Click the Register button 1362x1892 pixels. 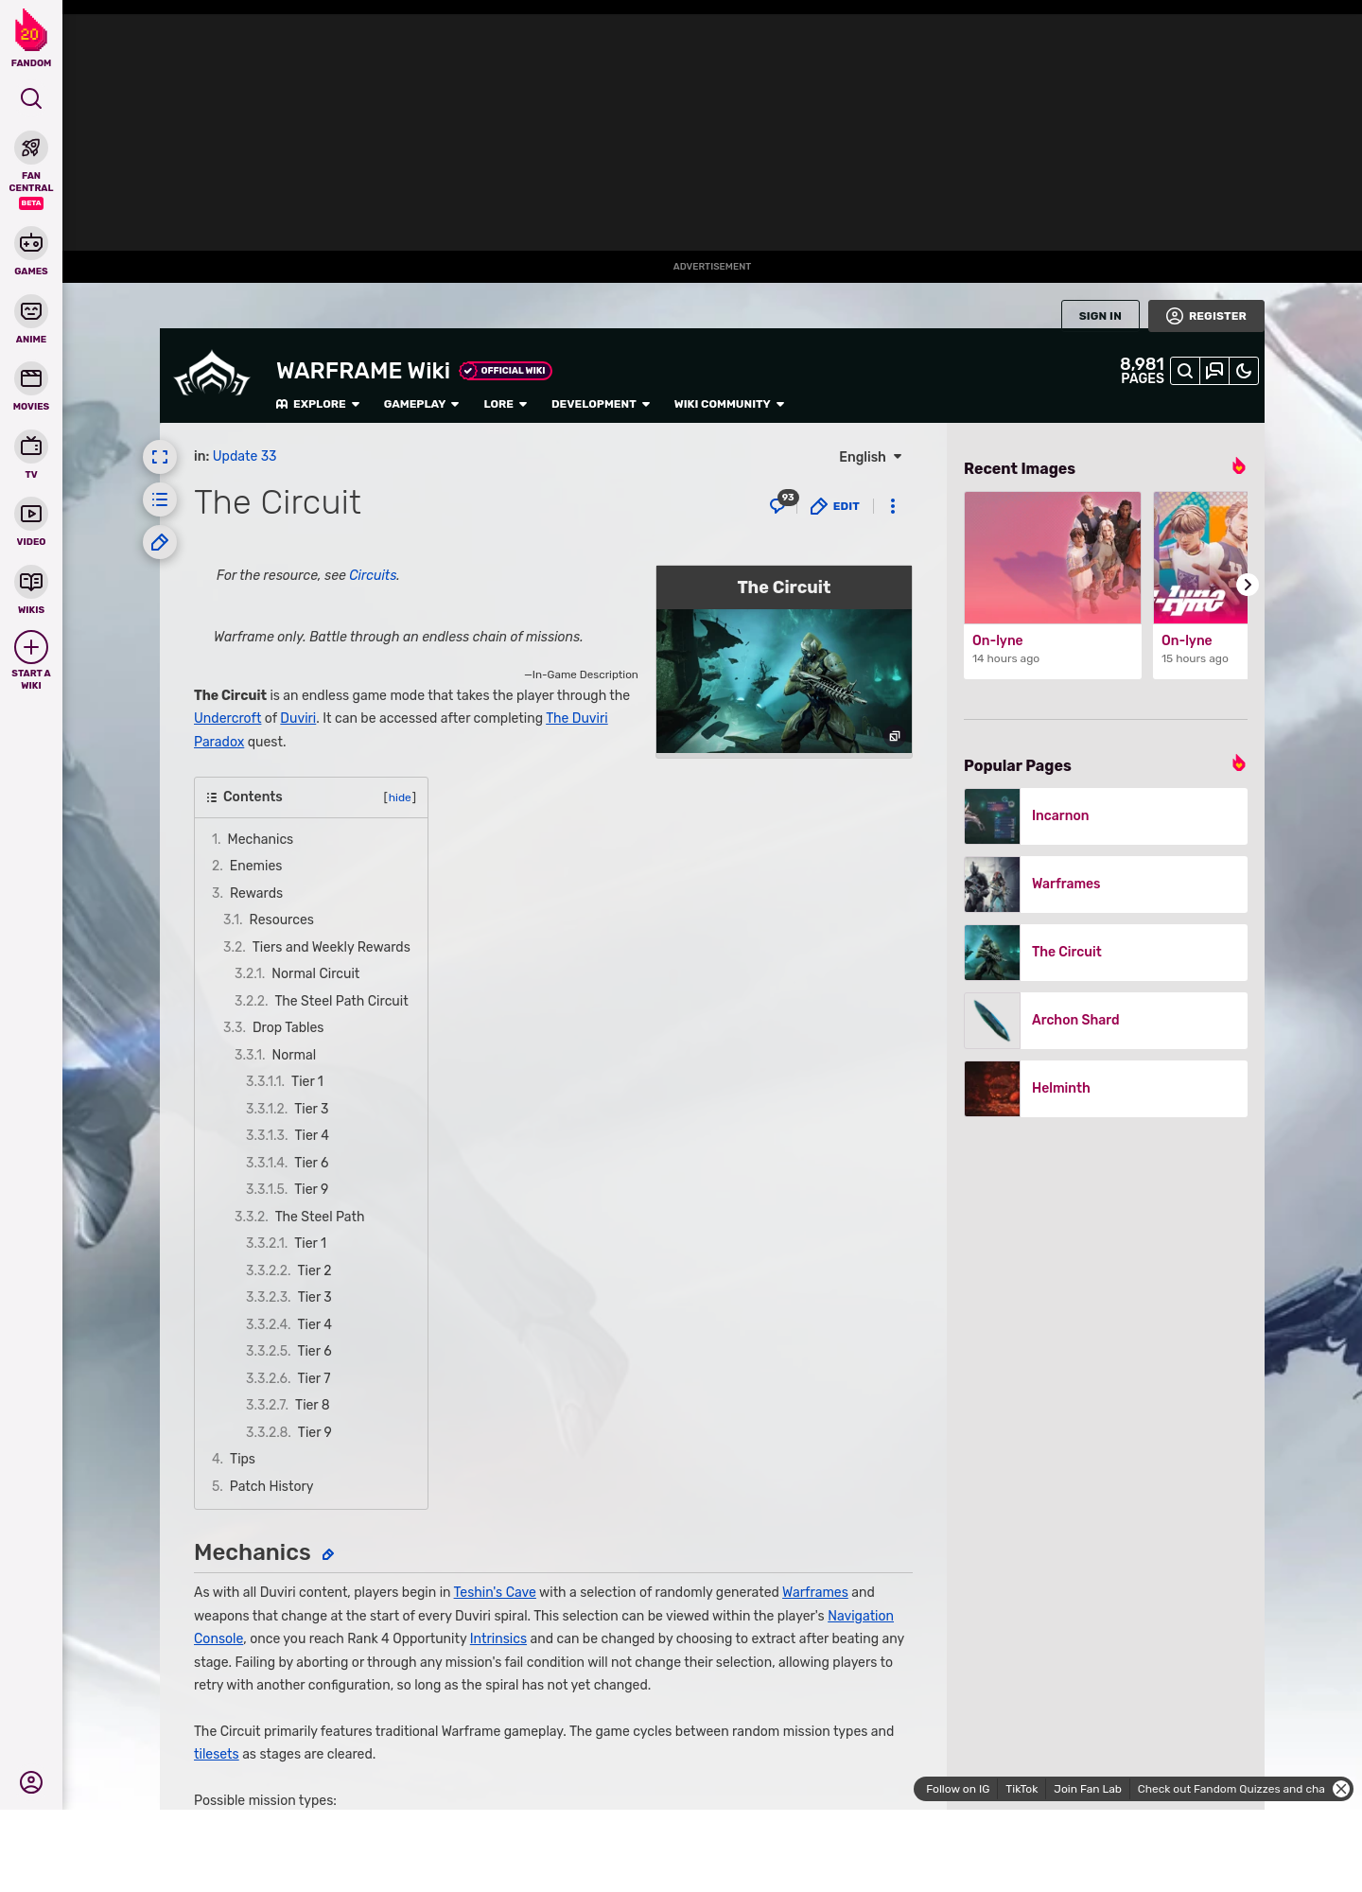tap(1206, 316)
